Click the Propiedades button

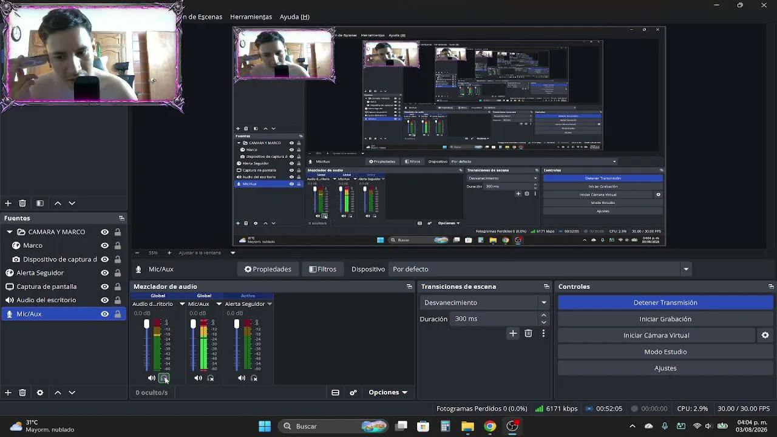(268, 269)
